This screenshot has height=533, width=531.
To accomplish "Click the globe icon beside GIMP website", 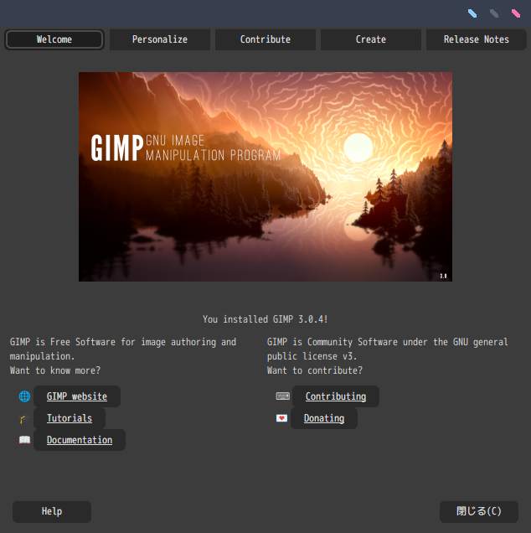I will coord(24,396).
